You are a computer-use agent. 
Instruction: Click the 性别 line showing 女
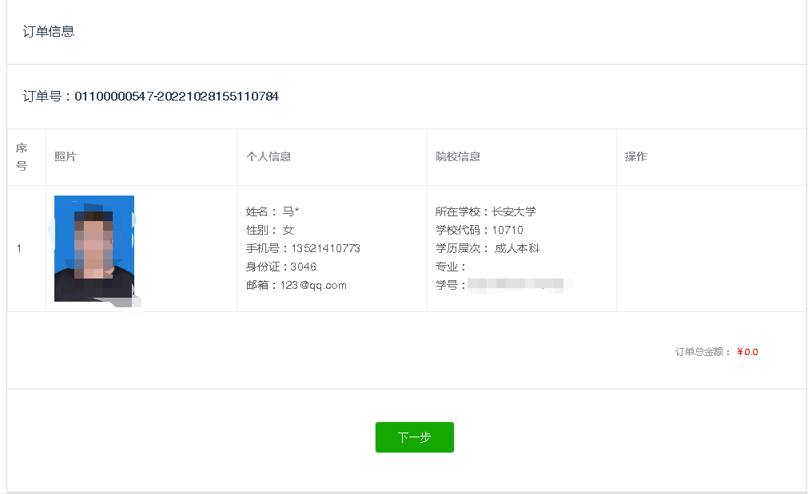tap(270, 230)
